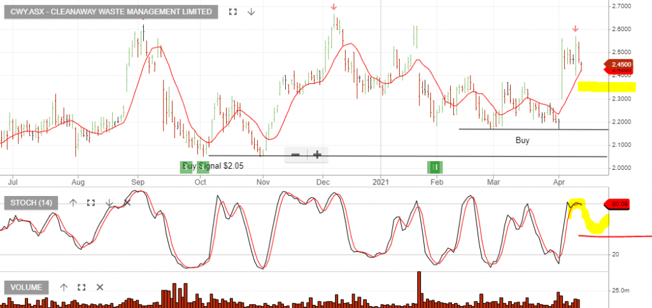Click the "2.6000" price axis value
The height and width of the screenshot is (308, 652).
tap(622, 29)
